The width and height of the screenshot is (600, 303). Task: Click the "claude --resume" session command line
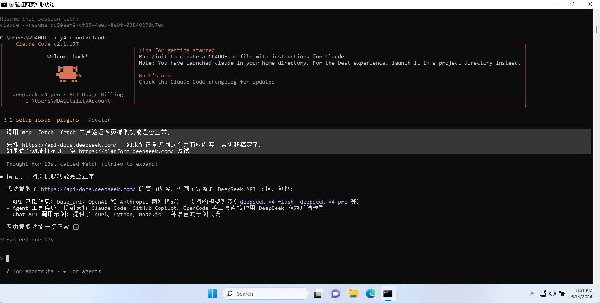click(x=82, y=25)
